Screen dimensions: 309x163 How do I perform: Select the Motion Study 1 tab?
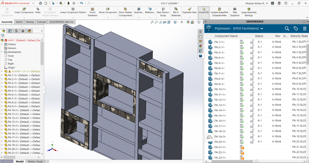(x=36, y=161)
